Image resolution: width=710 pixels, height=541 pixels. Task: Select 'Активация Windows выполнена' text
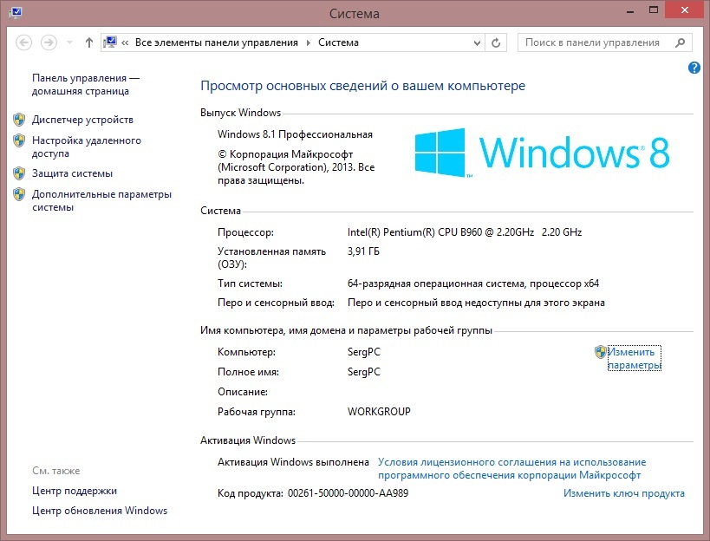coord(293,462)
